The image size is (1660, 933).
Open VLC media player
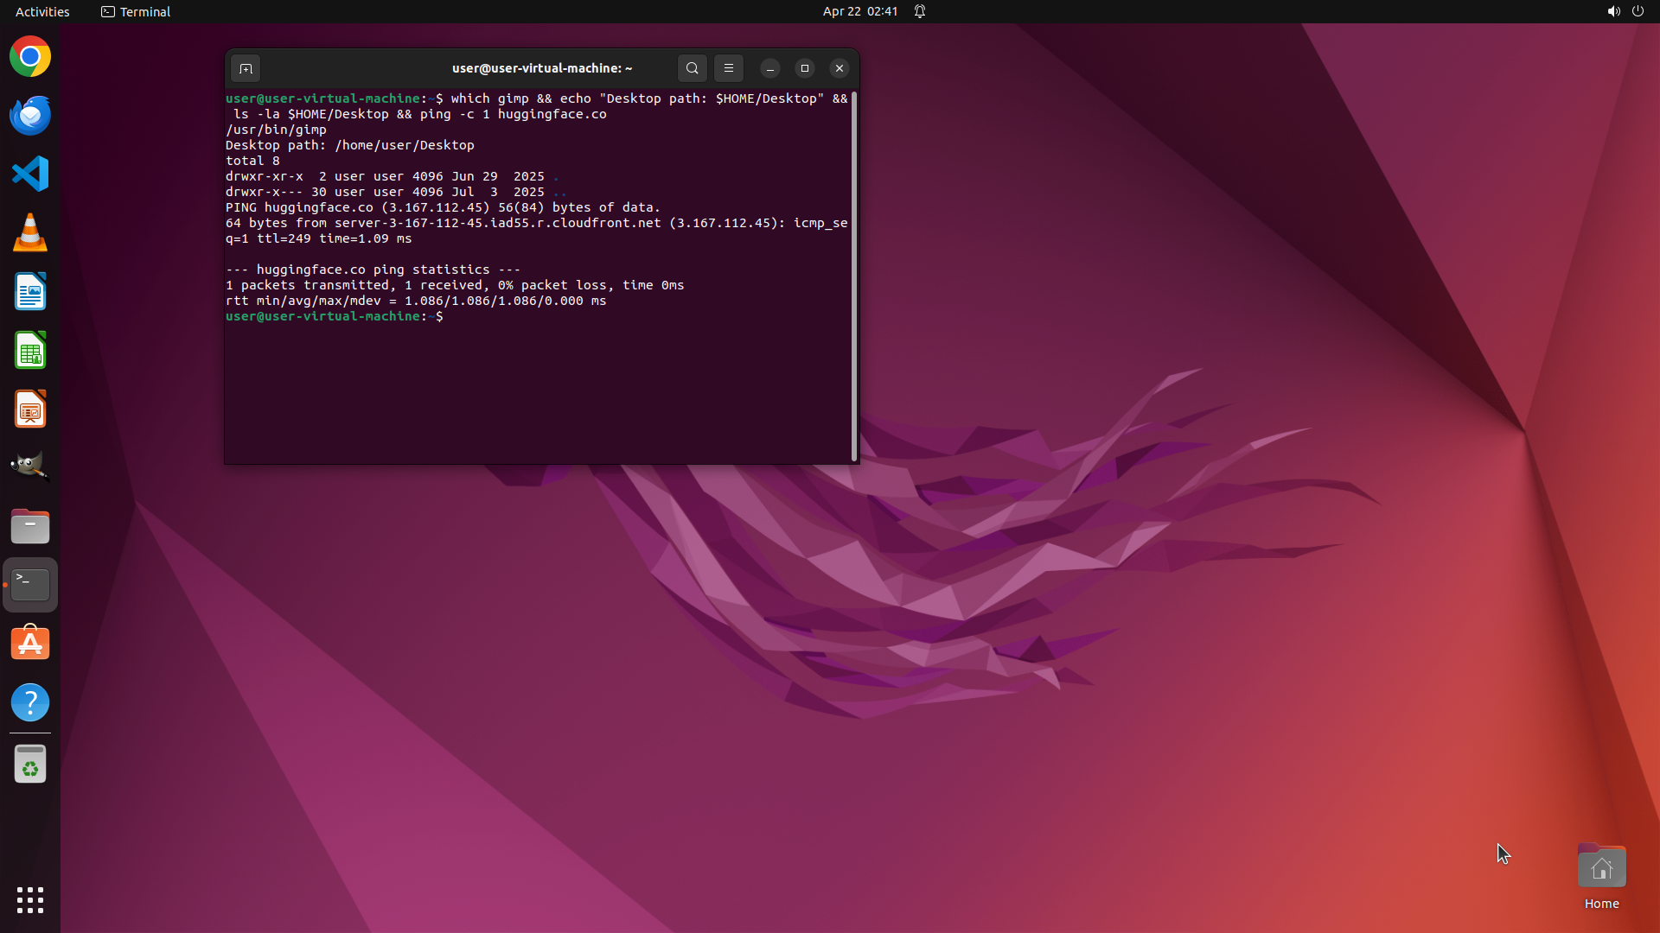tap(30, 233)
